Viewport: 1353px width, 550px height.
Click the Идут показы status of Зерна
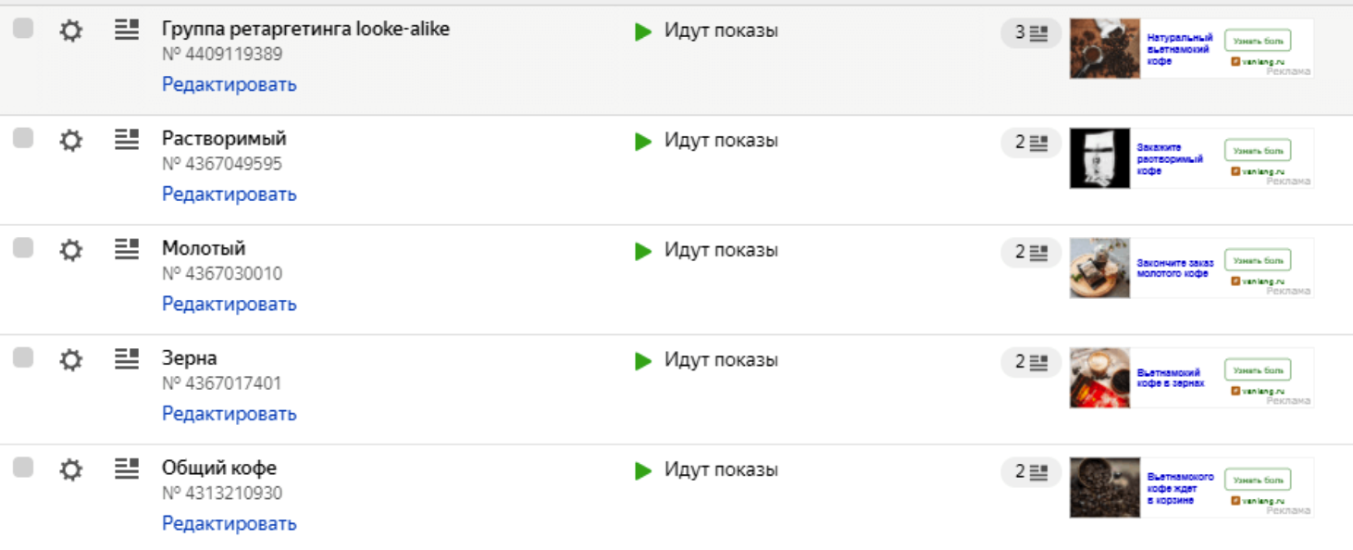[x=721, y=360]
